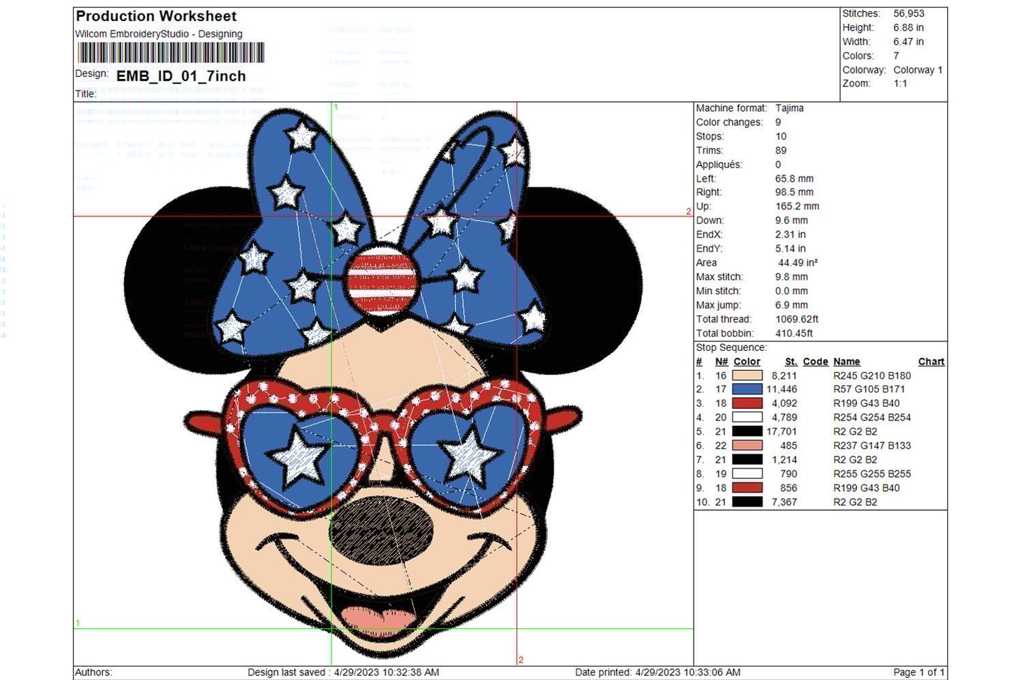Click the Color changes value '9'

(778, 123)
